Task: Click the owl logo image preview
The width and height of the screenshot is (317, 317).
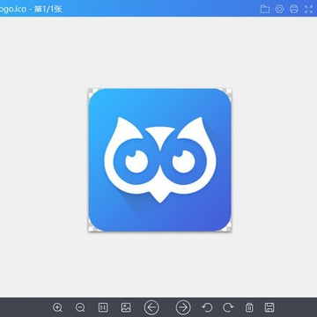Action: point(160,160)
